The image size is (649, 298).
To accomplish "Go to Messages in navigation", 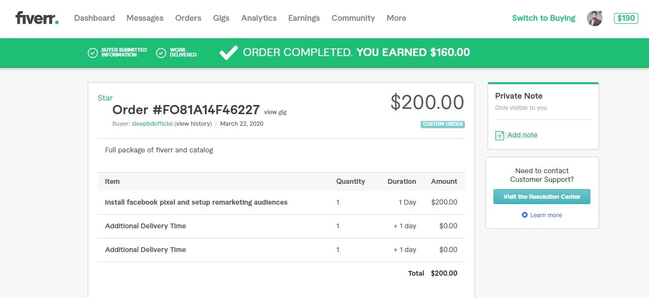I will point(145,18).
